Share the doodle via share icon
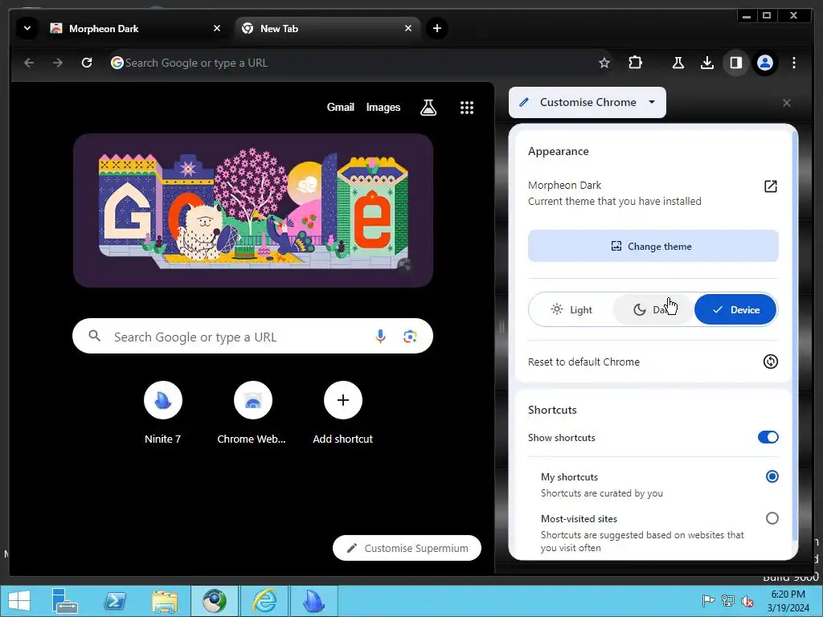The height and width of the screenshot is (617, 823). click(x=404, y=265)
